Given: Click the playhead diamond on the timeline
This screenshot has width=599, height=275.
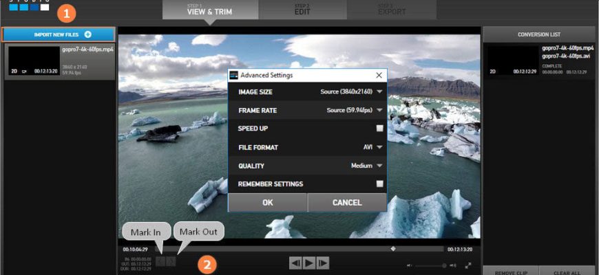Looking at the screenshot, I should 393,249.
